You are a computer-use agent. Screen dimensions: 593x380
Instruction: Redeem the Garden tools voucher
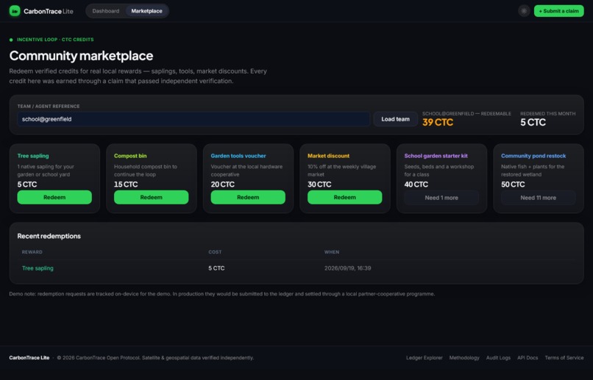(248, 197)
